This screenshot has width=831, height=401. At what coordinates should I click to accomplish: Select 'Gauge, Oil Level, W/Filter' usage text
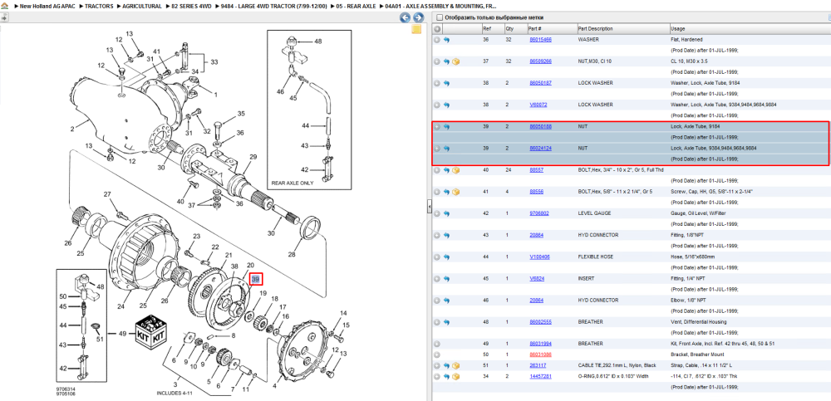pos(698,213)
